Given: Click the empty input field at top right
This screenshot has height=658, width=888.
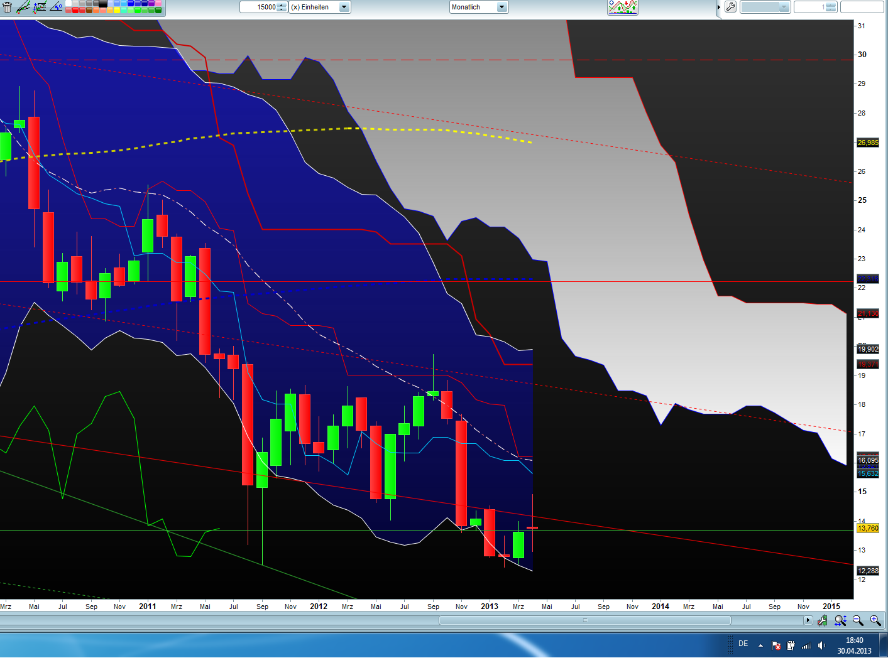Looking at the screenshot, I should (x=862, y=7).
